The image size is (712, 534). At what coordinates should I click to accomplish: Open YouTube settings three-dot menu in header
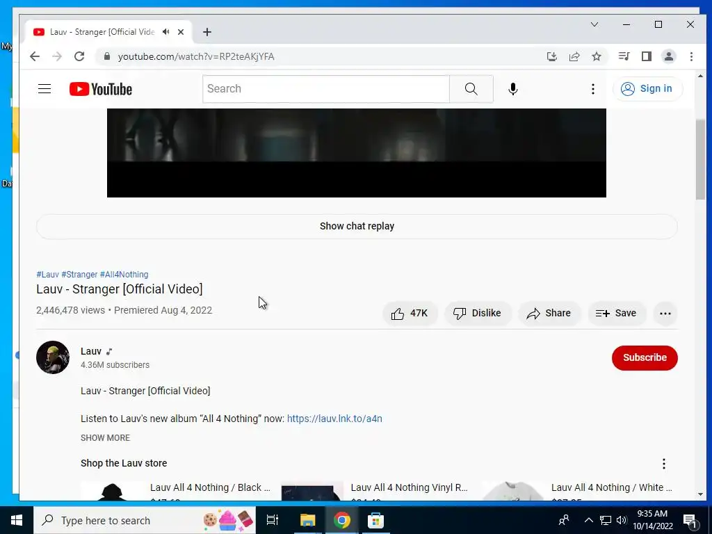[592, 89]
